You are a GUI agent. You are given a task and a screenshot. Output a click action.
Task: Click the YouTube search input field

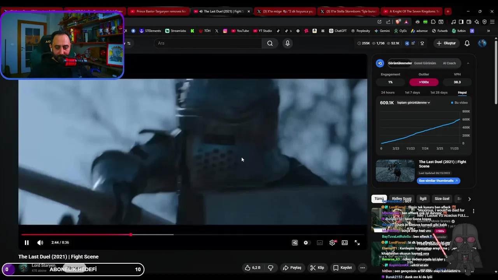click(x=208, y=43)
